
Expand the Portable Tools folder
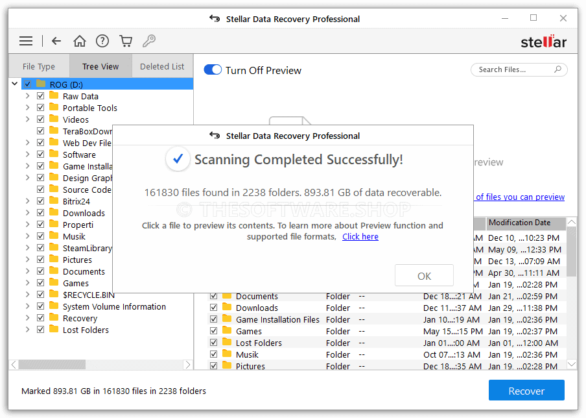28,107
